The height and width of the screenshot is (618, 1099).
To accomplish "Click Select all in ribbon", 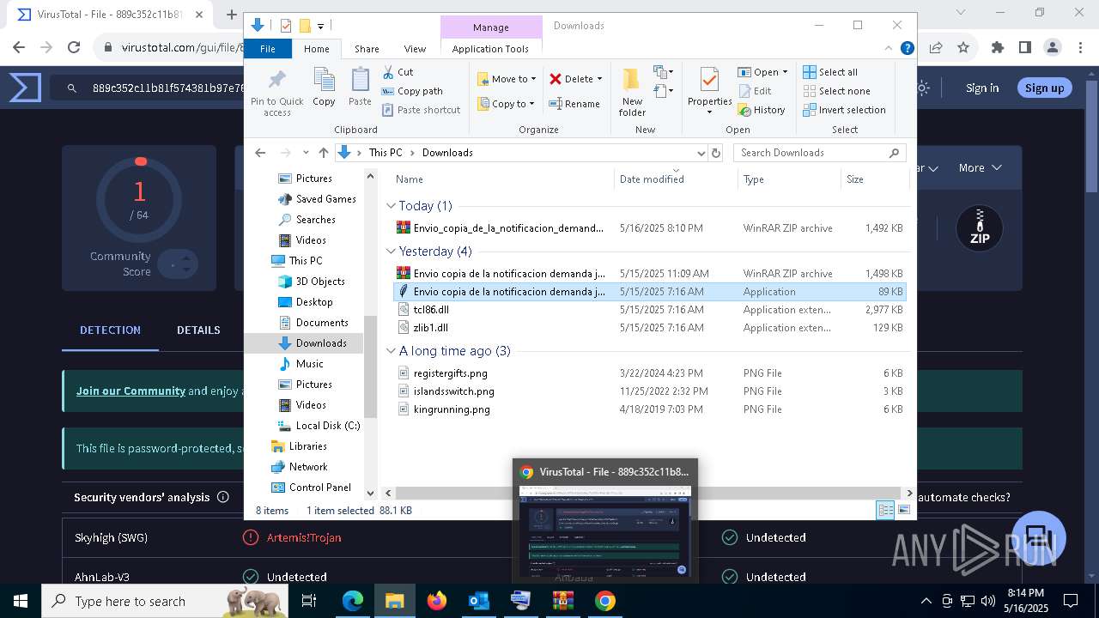I will [830, 72].
